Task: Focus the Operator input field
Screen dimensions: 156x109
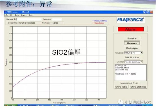Action: pyautogui.click(x=57, y=19)
